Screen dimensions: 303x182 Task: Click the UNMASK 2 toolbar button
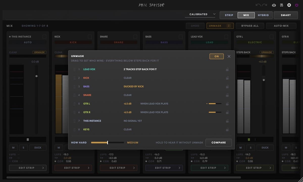[x=220, y=26]
